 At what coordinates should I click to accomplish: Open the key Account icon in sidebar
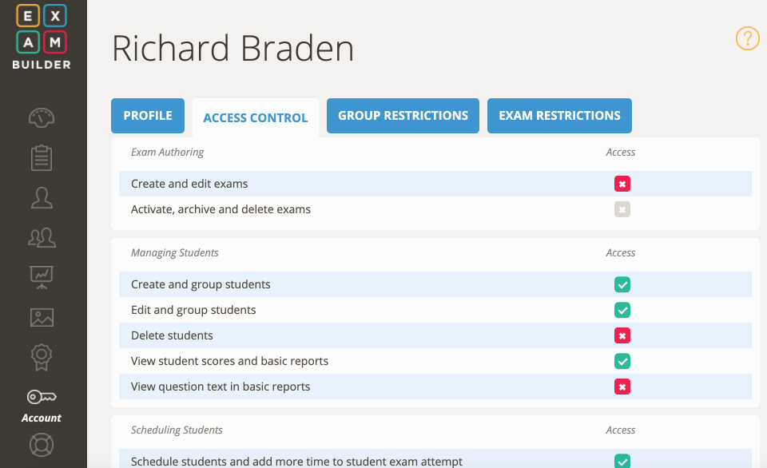pos(41,396)
